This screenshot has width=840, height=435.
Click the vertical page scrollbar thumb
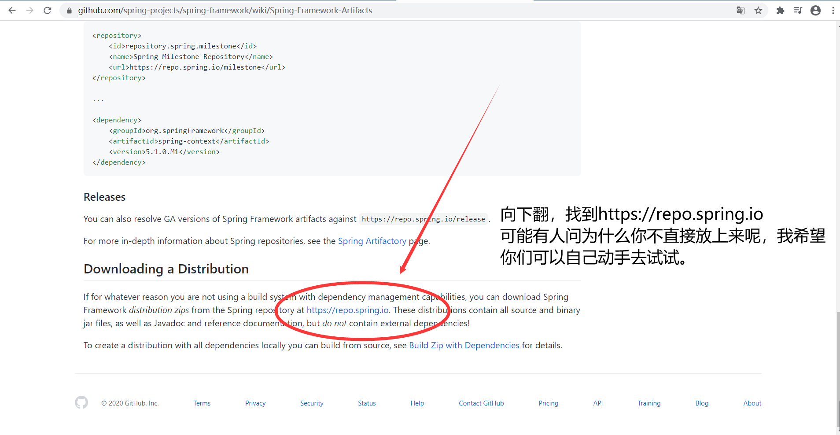point(838,370)
